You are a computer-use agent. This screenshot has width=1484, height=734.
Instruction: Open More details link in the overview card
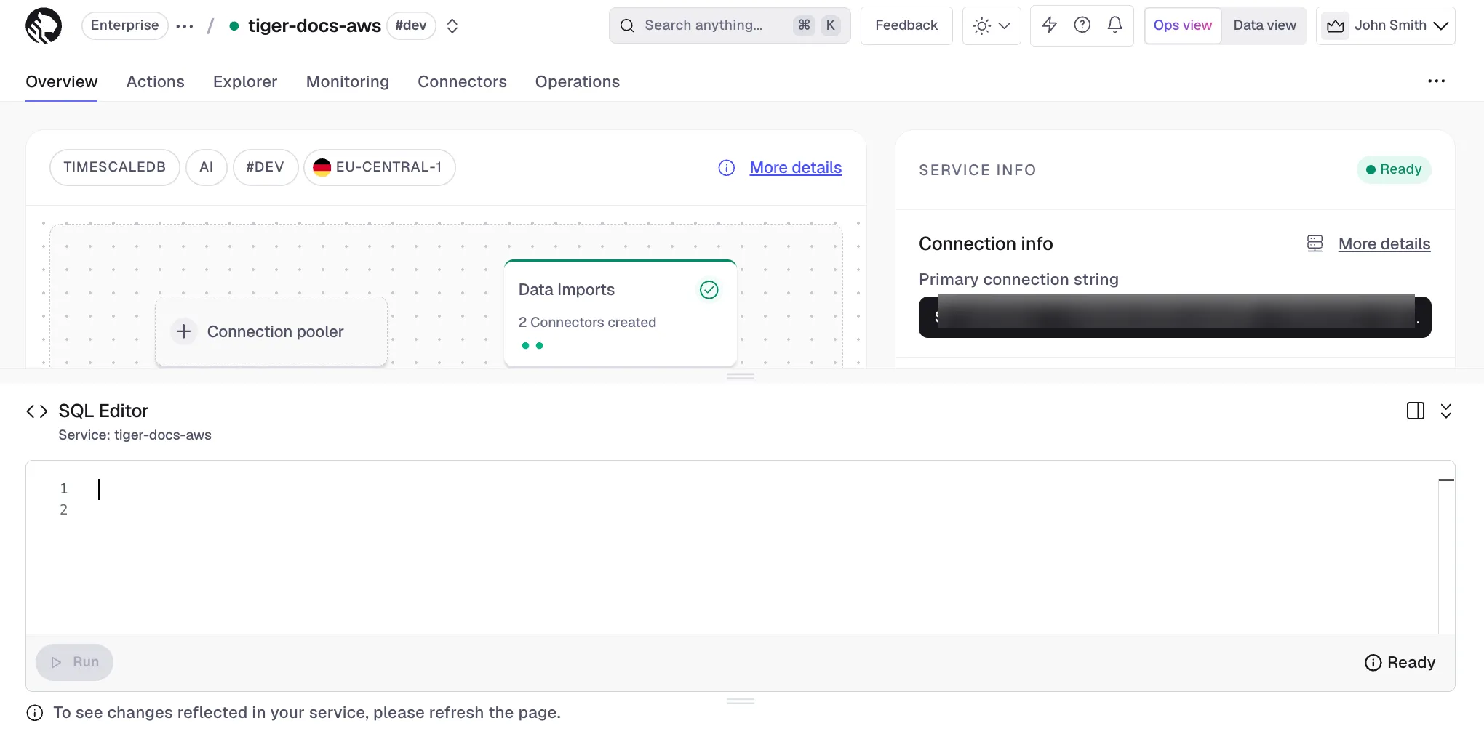coord(796,168)
